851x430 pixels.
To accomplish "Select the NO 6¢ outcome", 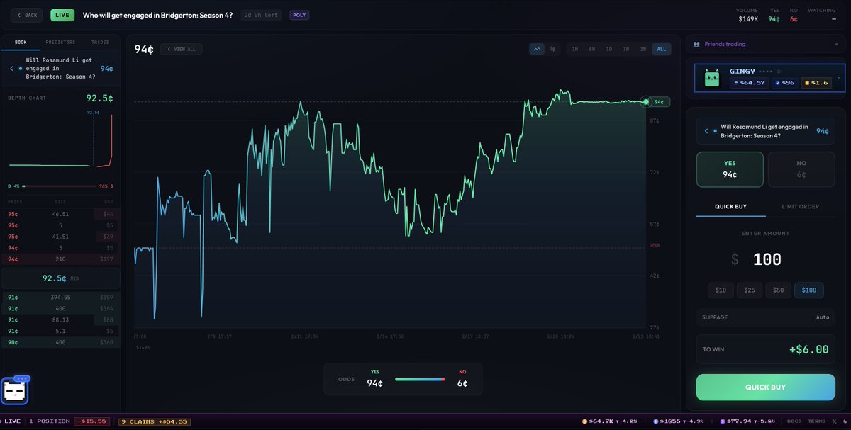I will pyautogui.click(x=801, y=169).
